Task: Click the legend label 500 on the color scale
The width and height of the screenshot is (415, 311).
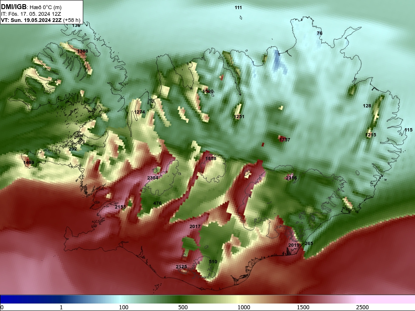Action: (x=183, y=307)
